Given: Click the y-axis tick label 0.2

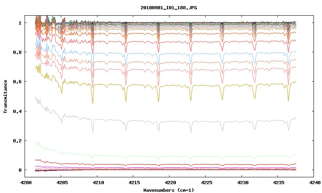Looking at the screenshot, I should [x=17, y=141].
